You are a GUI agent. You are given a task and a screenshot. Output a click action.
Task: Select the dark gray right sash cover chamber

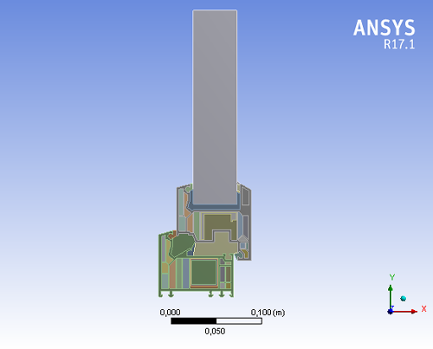pyautogui.click(x=245, y=197)
